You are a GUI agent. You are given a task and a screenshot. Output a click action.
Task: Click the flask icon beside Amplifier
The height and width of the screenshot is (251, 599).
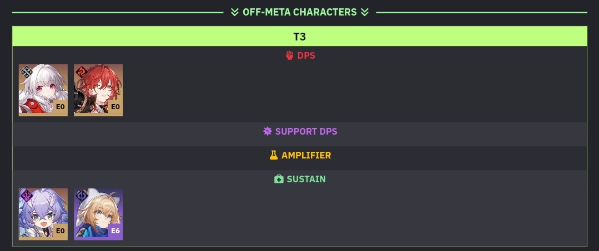(x=273, y=155)
